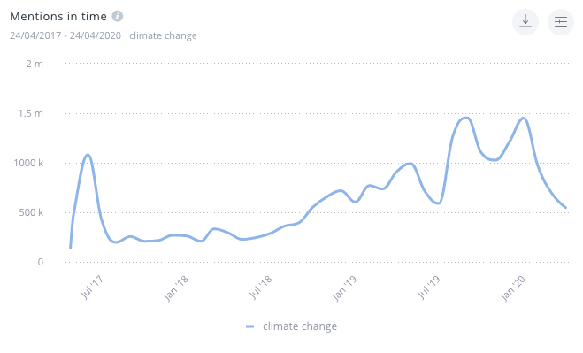This screenshot has height=353, width=583.
Task: Select the 500 k y-axis label
Action: click(x=31, y=212)
